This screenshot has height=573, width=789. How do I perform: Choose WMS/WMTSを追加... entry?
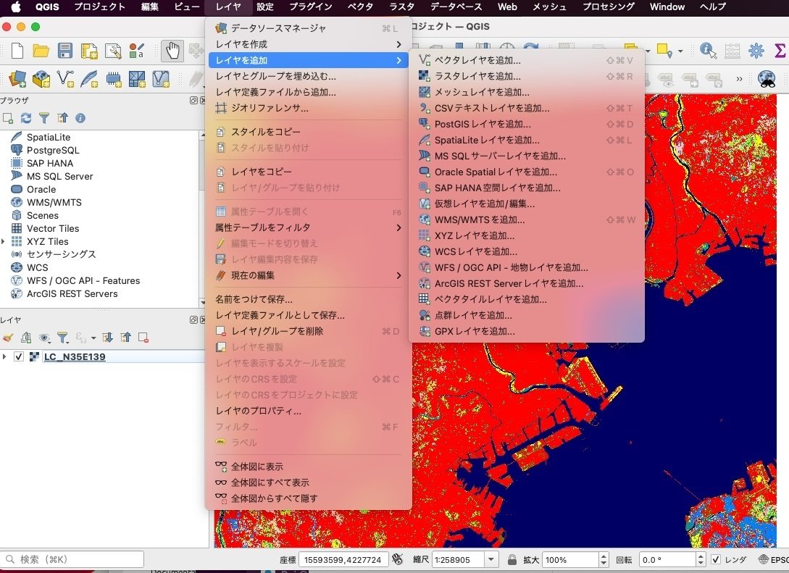tap(526, 219)
